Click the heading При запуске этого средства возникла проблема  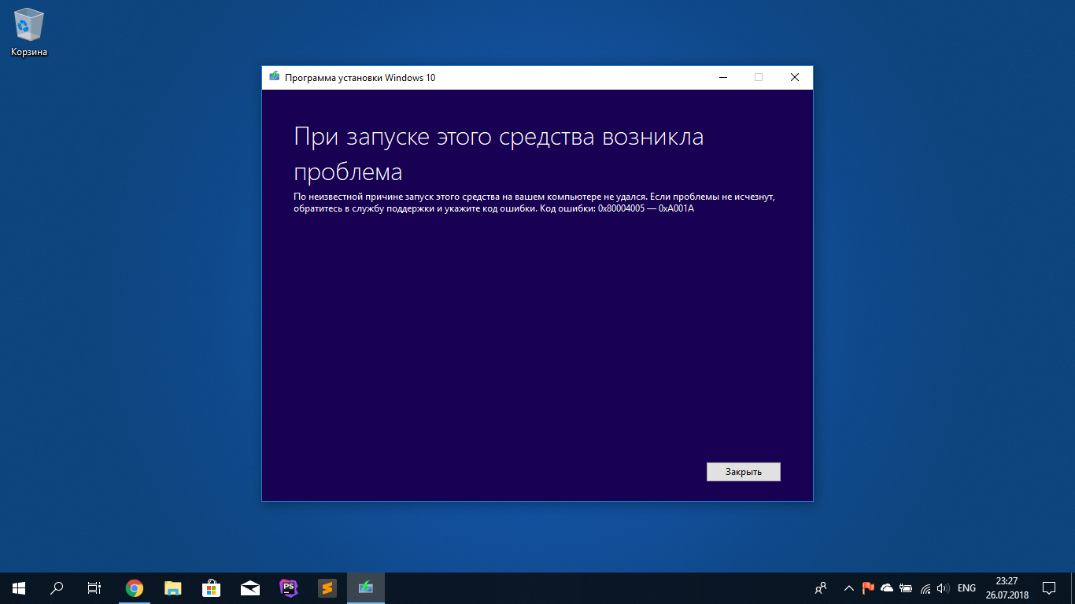499,153
